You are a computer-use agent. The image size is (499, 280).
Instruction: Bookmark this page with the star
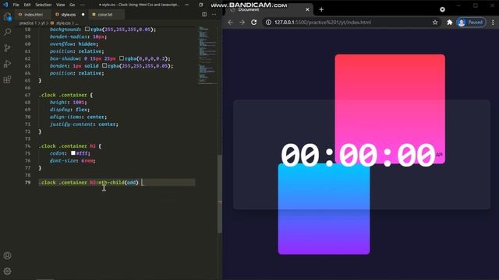[x=435, y=23]
